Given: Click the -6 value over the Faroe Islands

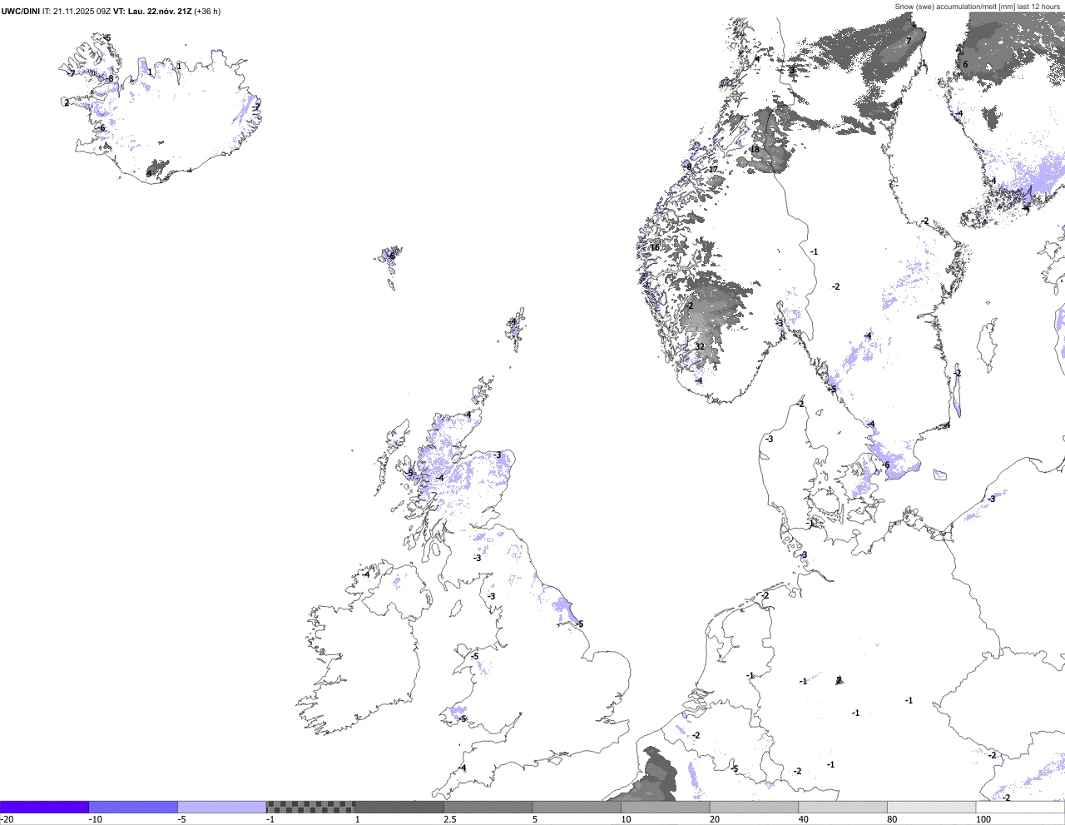Looking at the screenshot, I should pos(392,256).
